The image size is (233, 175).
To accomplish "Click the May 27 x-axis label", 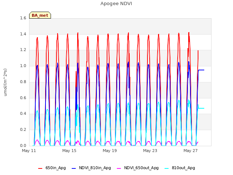I will 190,151.
